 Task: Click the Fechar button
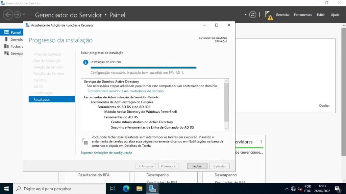(x=197, y=166)
